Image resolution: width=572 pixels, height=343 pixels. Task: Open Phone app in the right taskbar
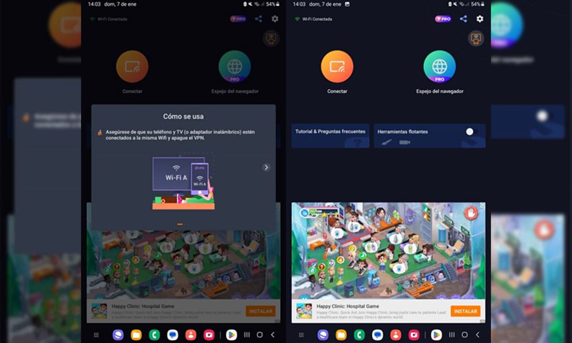359,335
